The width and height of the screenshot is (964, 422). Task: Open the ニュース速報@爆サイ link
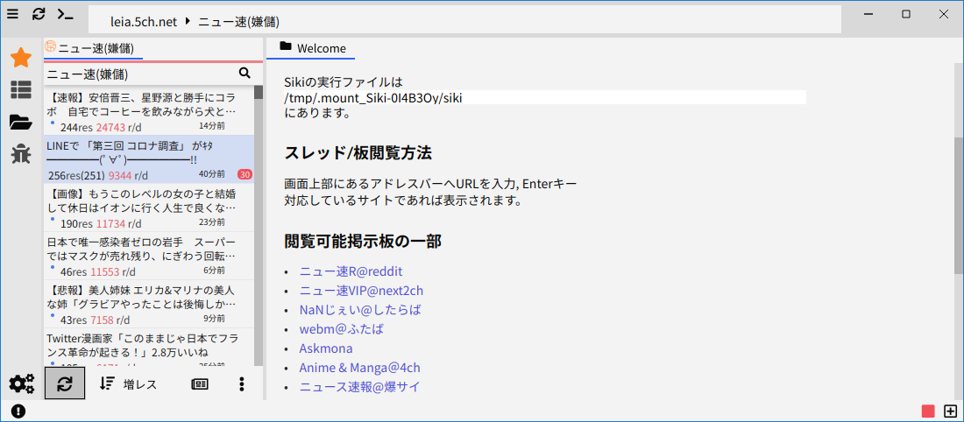click(x=361, y=386)
